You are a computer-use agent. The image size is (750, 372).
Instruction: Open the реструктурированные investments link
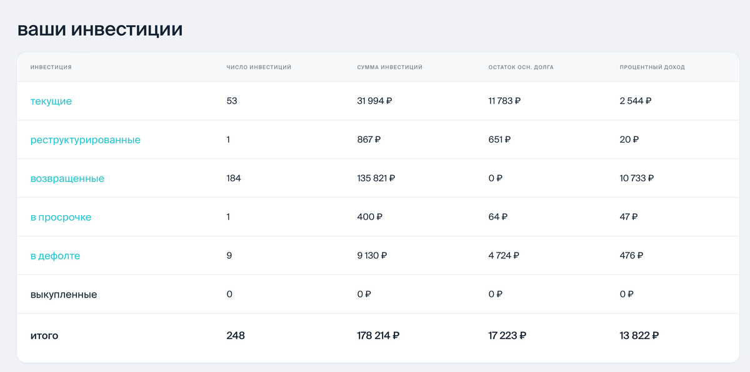pyautogui.click(x=86, y=139)
